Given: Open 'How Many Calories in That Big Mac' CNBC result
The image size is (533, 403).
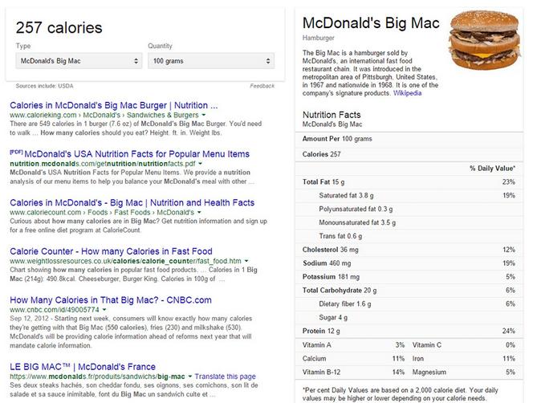Looking at the screenshot, I should coord(110,299).
